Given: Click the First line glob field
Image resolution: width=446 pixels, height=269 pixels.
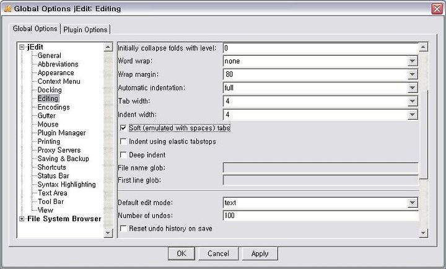Looking at the screenshot, I should (321, 180).
